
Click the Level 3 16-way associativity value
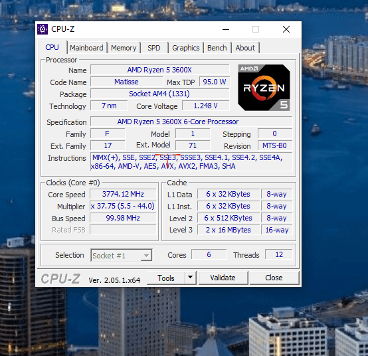point(277,230)
